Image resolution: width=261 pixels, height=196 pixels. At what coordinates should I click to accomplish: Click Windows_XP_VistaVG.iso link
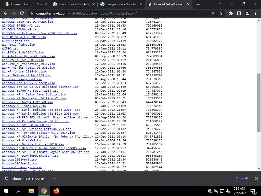(22, 141)
